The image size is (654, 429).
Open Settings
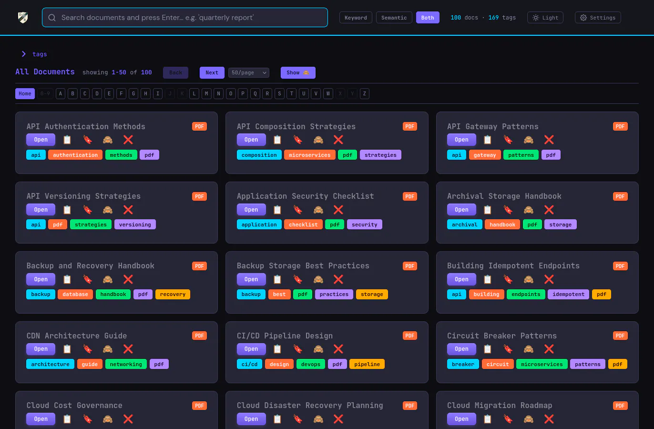click(x=598, y=18)
